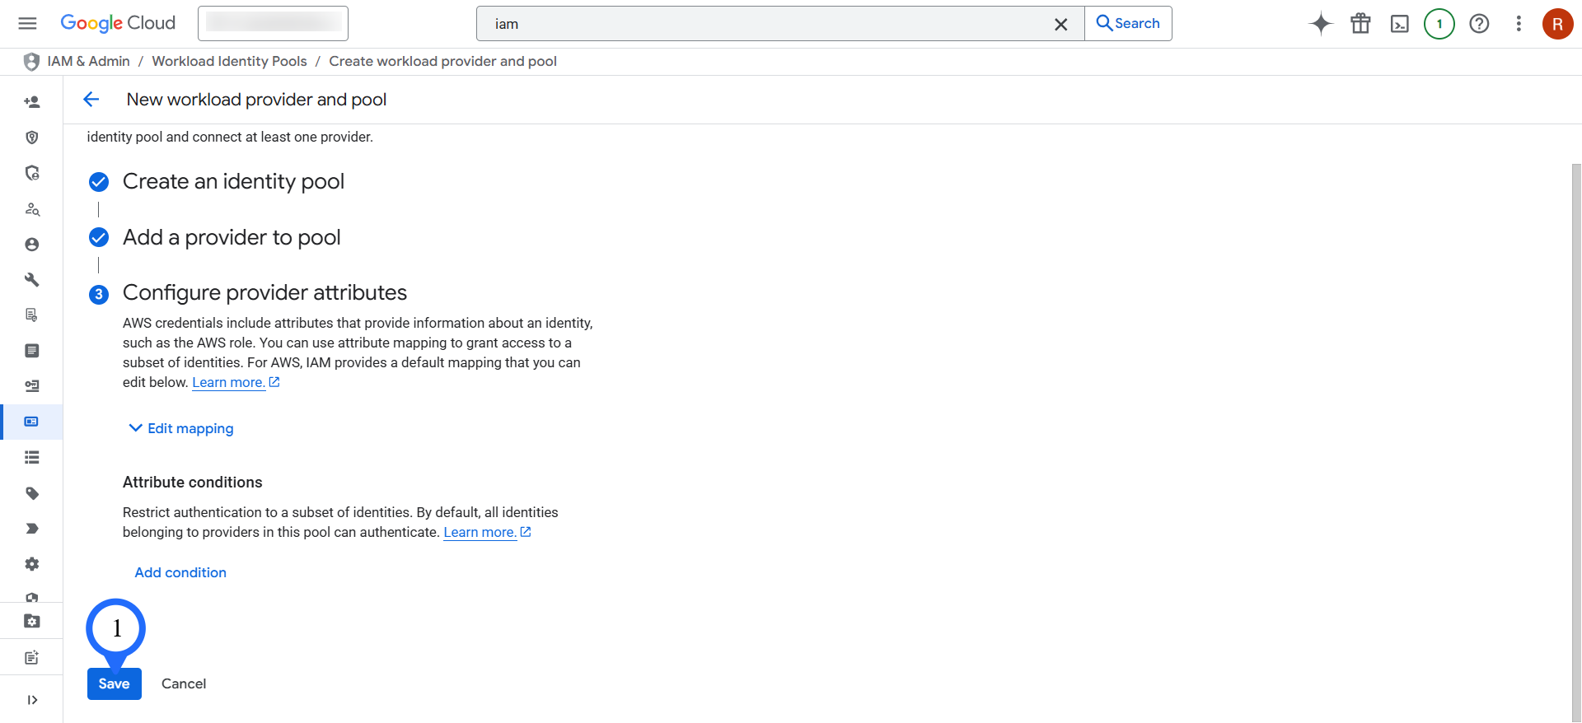Screen dimensions: 1582x723
Task: Open the help question mark icon
Action: (x=1479, y=24)
